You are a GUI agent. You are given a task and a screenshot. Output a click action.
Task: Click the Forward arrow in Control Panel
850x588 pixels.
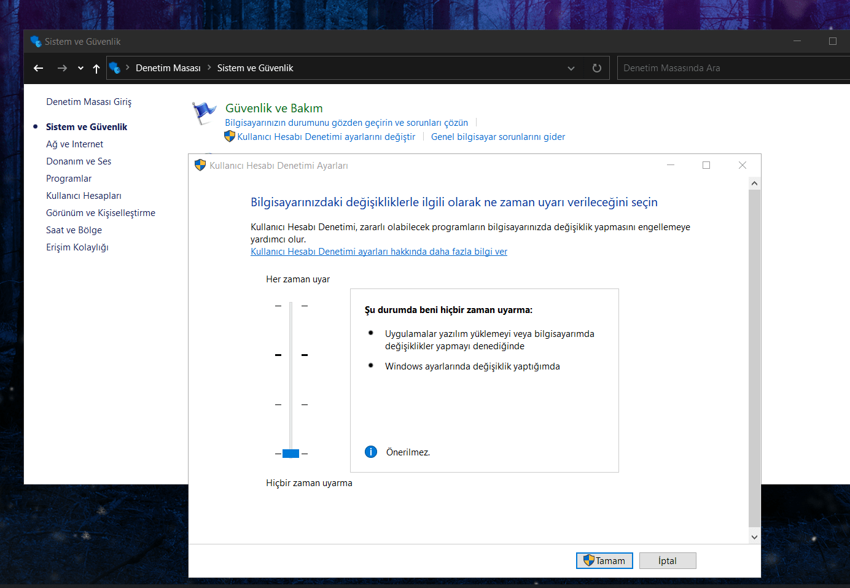tap(62, 68)
